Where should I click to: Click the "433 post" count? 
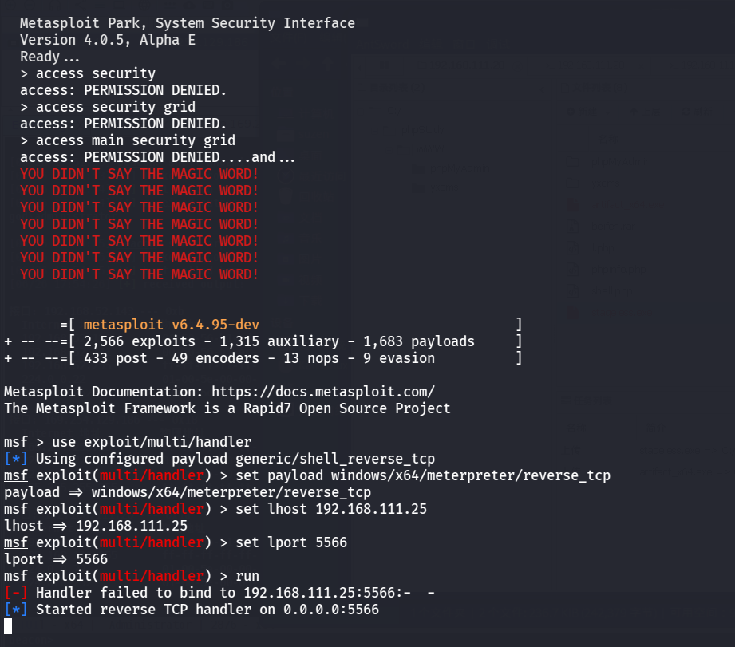pos(115,358)
